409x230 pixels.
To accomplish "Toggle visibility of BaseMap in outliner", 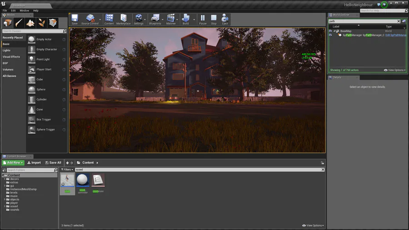I will (x=330, y=31).
